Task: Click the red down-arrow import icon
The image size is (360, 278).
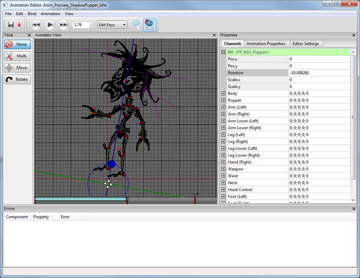Action: click(20, 25)
